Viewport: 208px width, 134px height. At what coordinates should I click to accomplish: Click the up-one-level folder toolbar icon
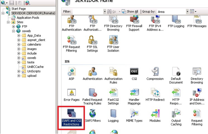20,3
